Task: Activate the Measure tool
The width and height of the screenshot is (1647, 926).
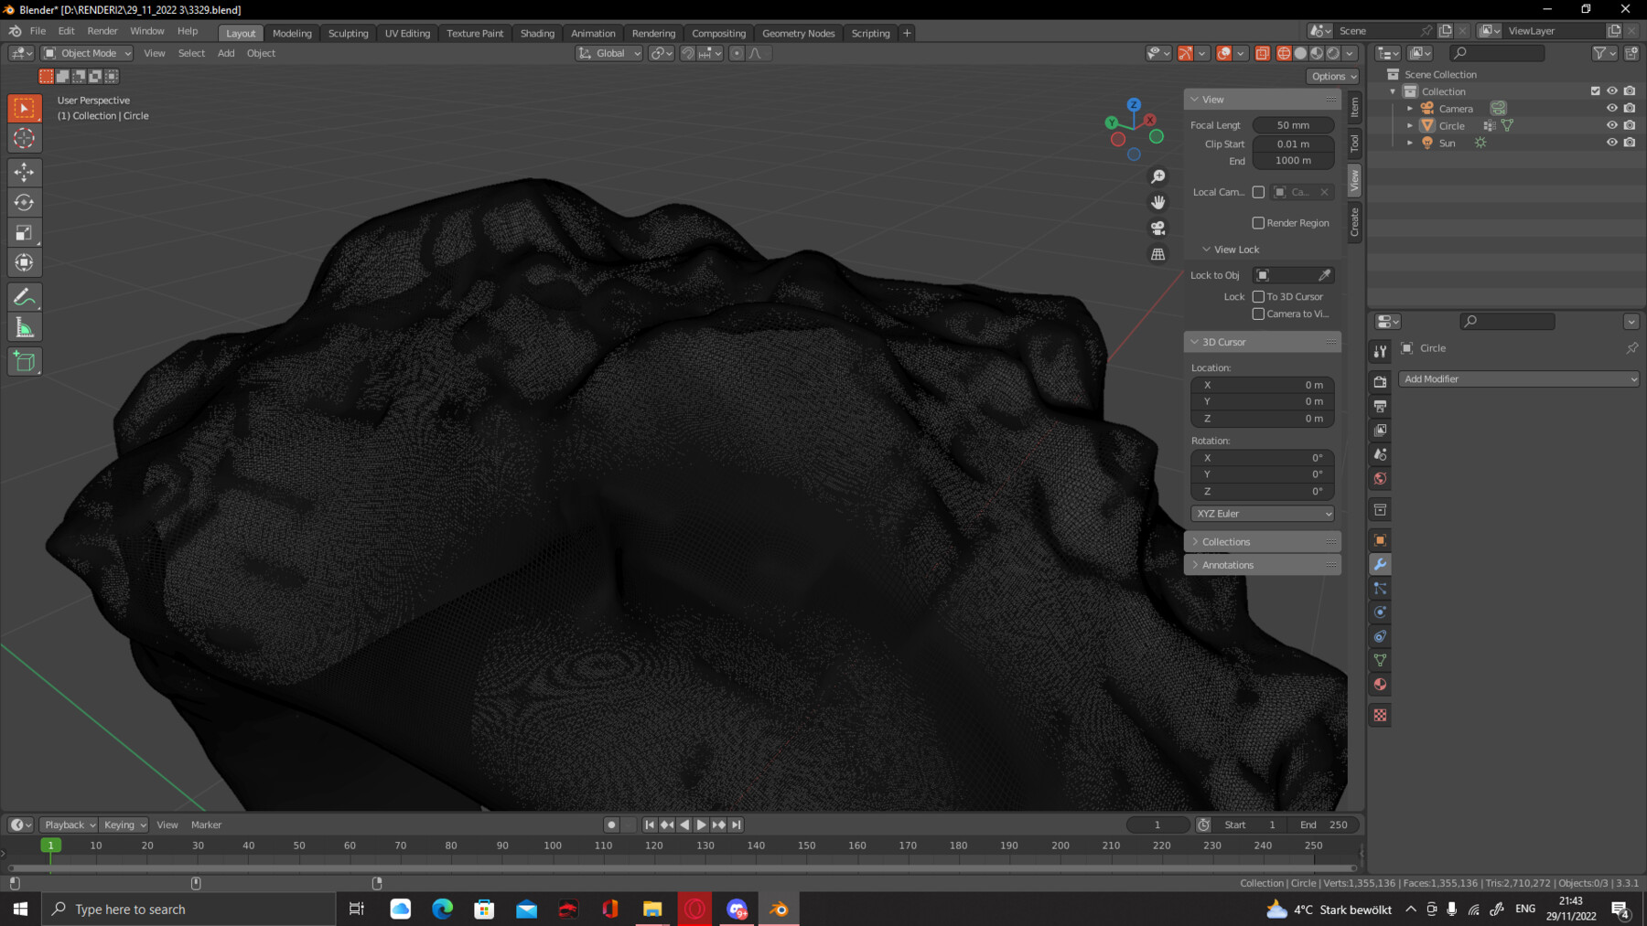Action: [24, 326]
